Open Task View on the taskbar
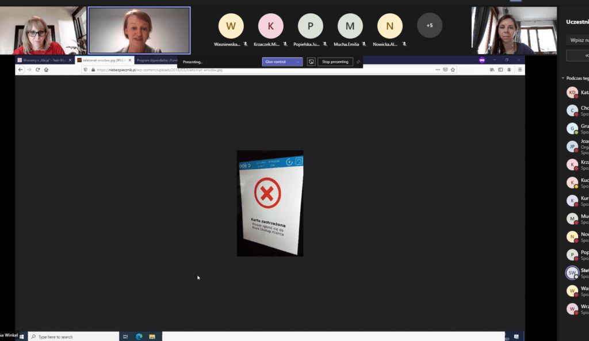Viewport: 589px width, 341px height. (x=125, y=337)
